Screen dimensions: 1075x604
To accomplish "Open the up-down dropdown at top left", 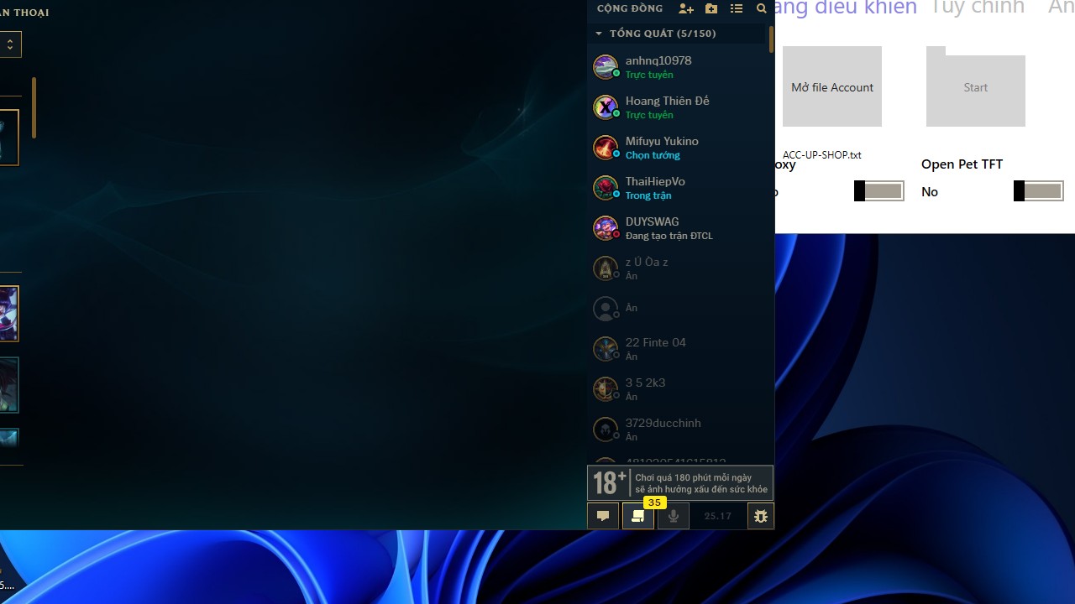I will [9, 44].
